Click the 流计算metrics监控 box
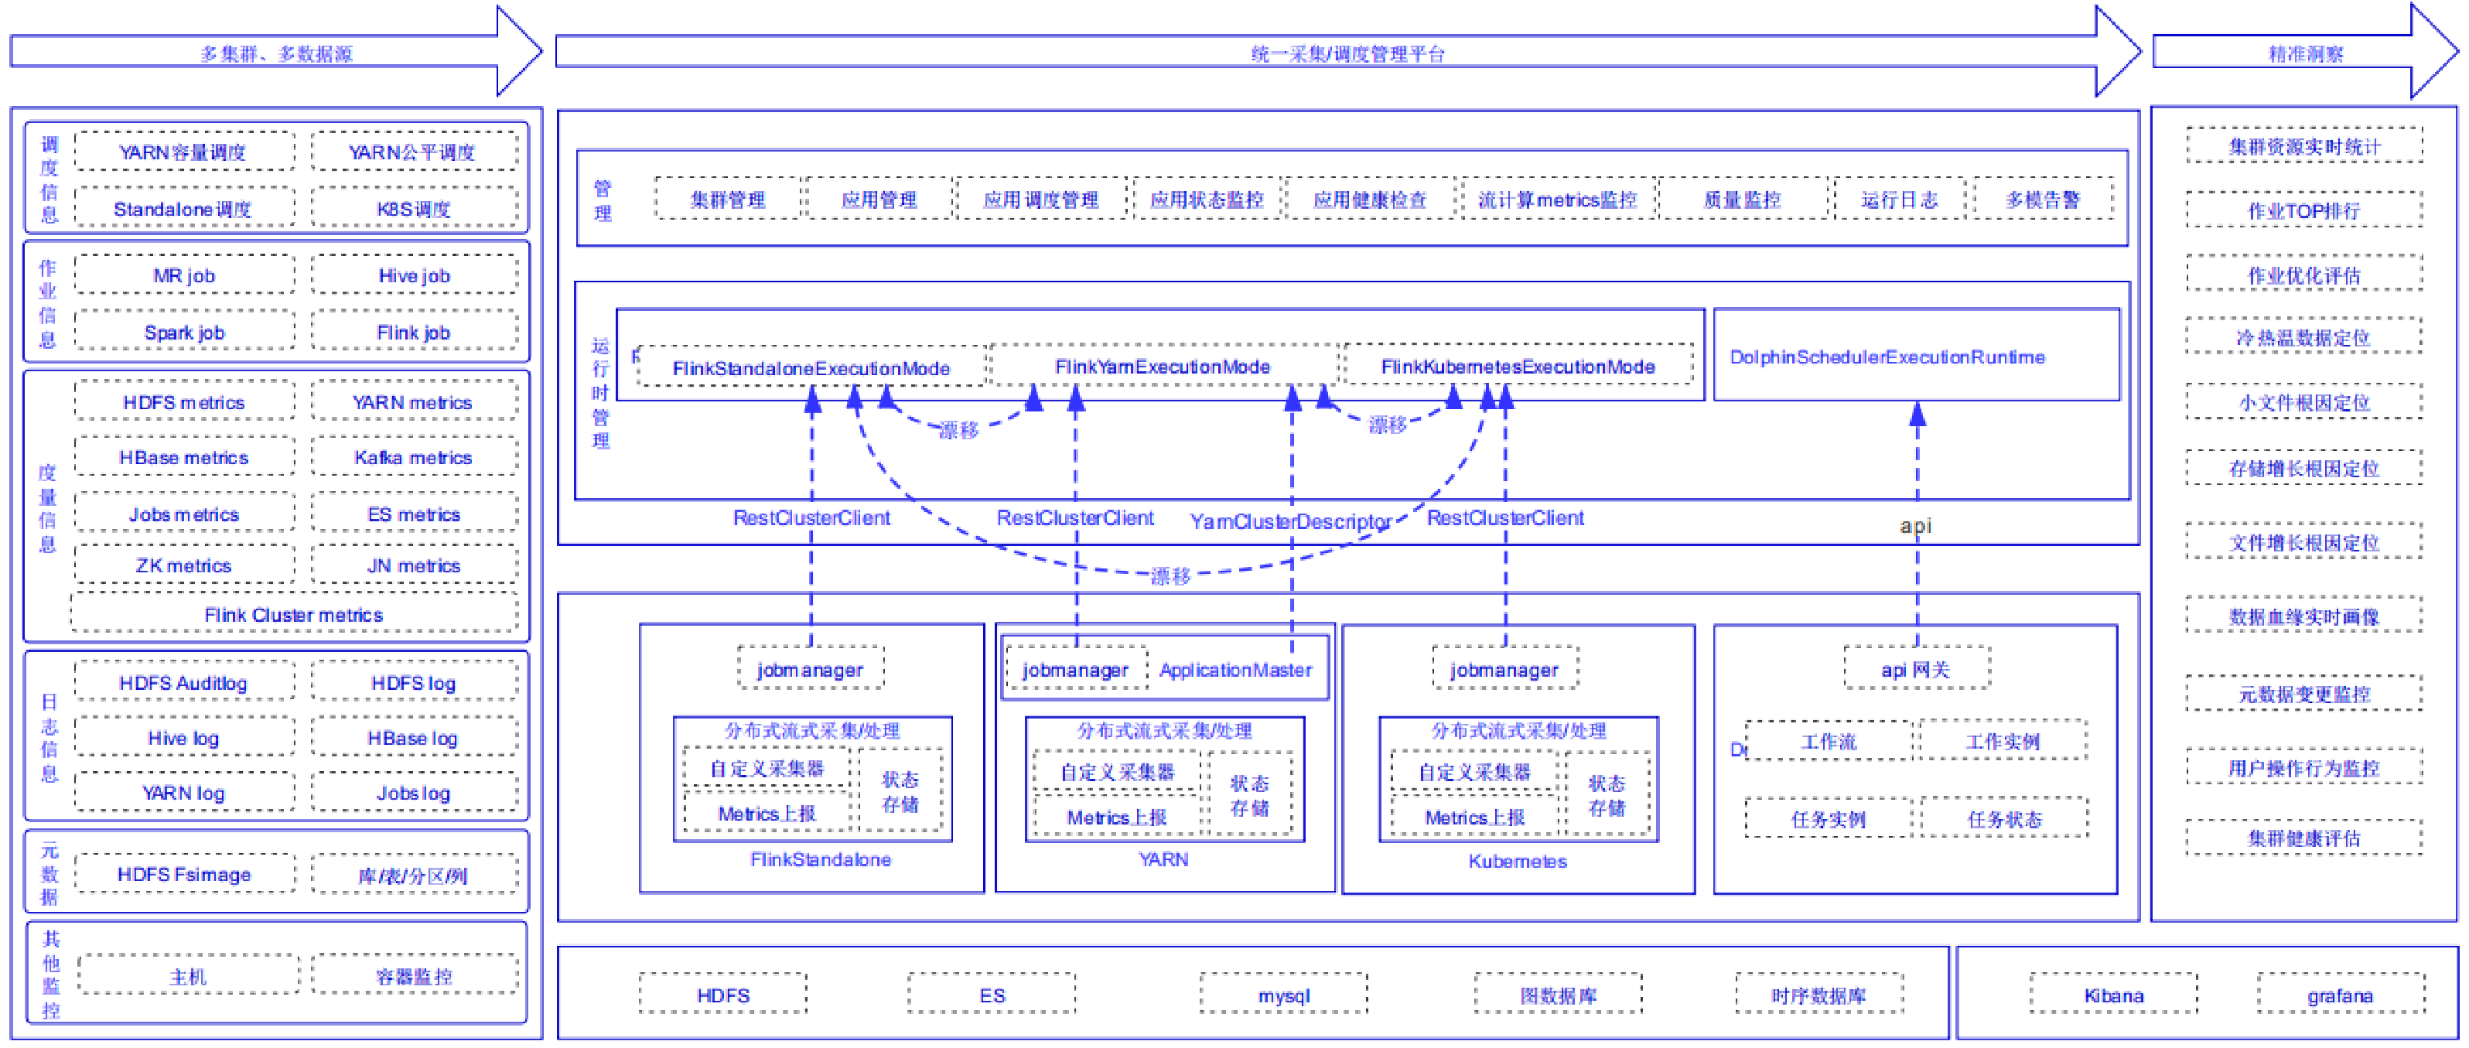Image resolution: width=2469 pixels, height=1048 pixels. click(1558, 198)
